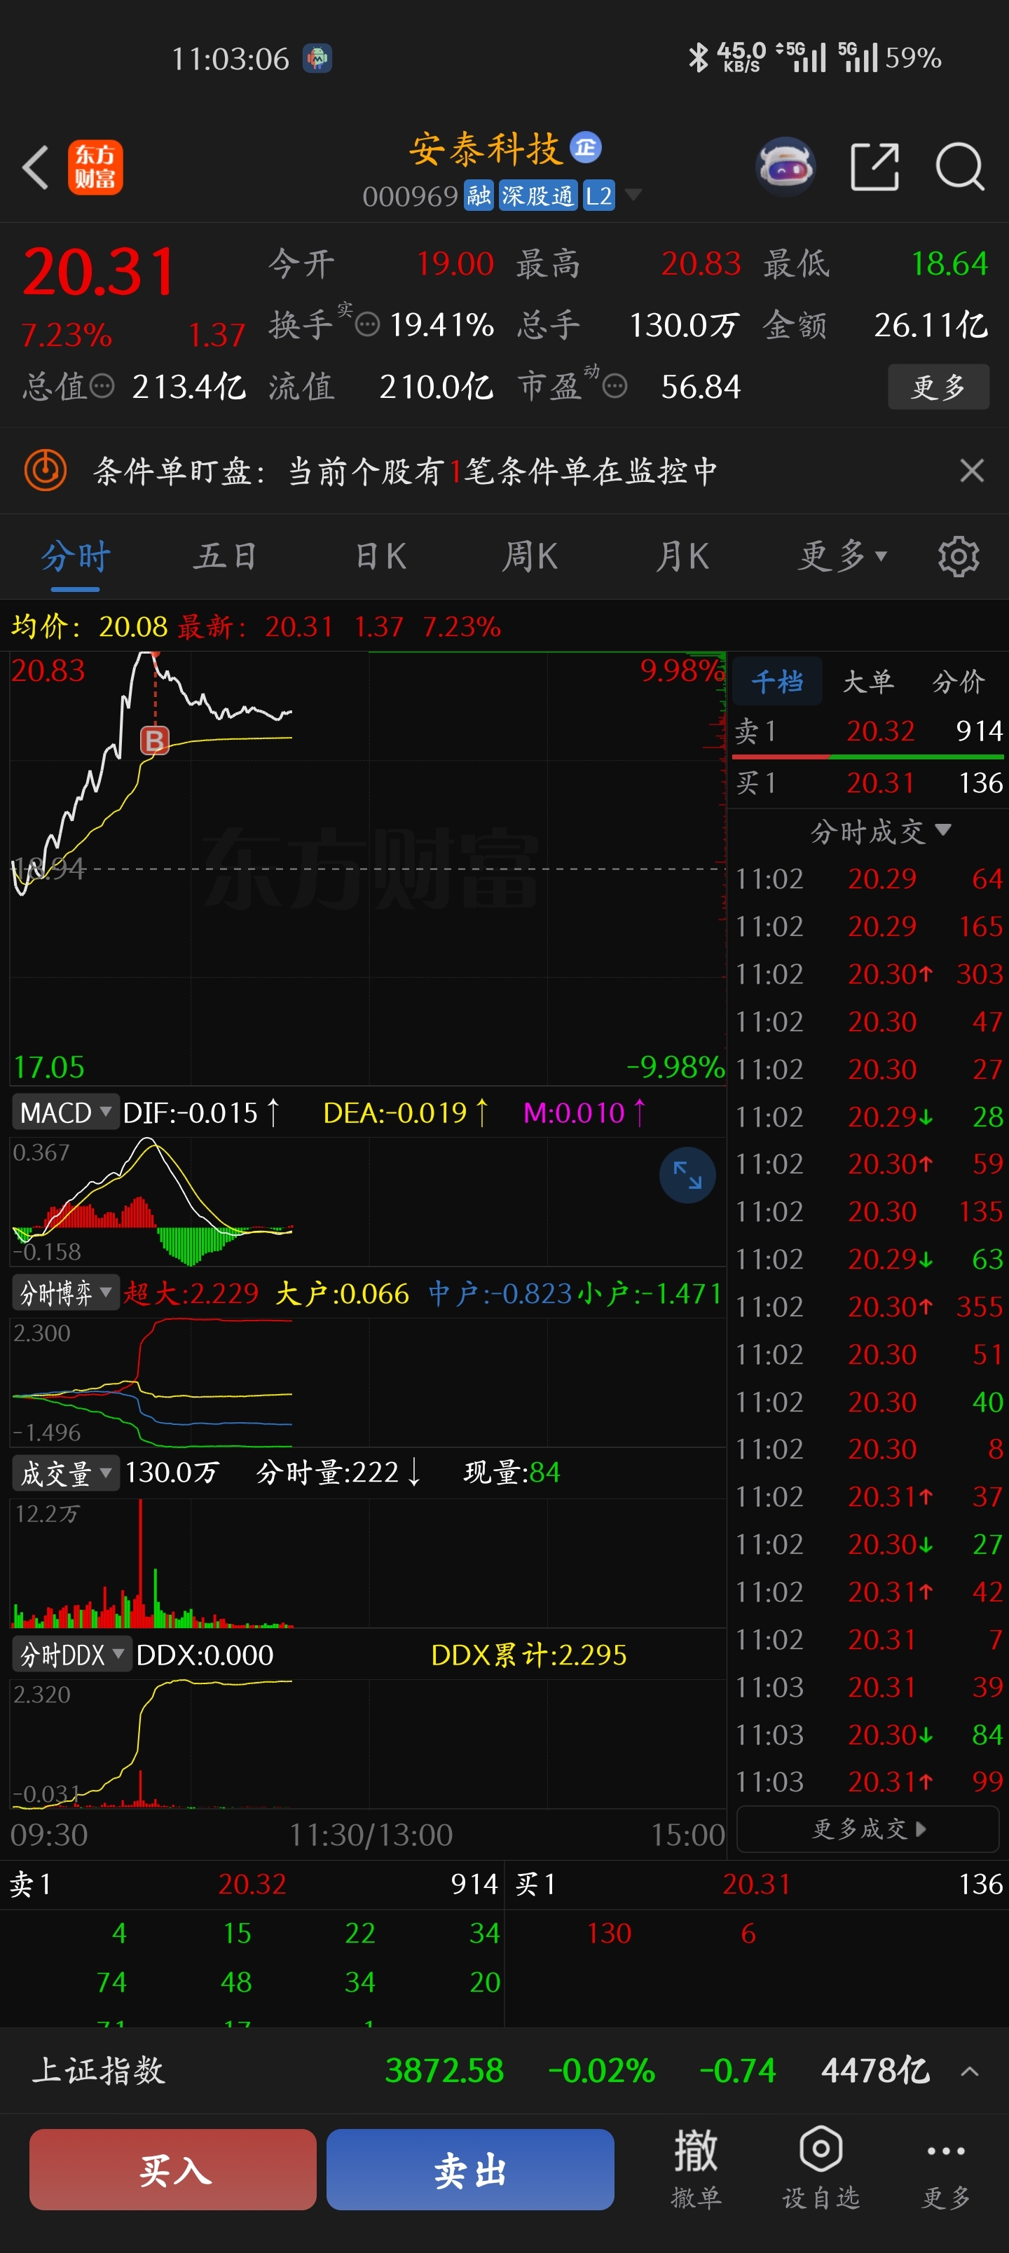The width and height of the screenshot is (1009, 2253).
Task: Expand the chart with the fullscreen arrows icon
Action: pyautogui.click(x=687, y=1175)
